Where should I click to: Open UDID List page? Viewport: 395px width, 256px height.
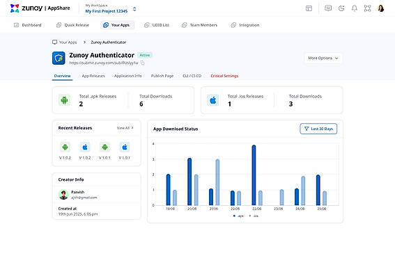coord(157,25)
